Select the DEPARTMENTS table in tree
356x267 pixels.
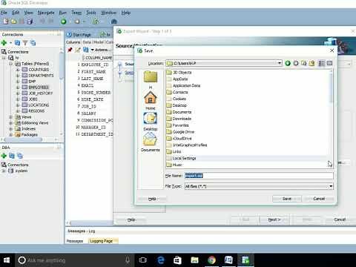[41, 76]
